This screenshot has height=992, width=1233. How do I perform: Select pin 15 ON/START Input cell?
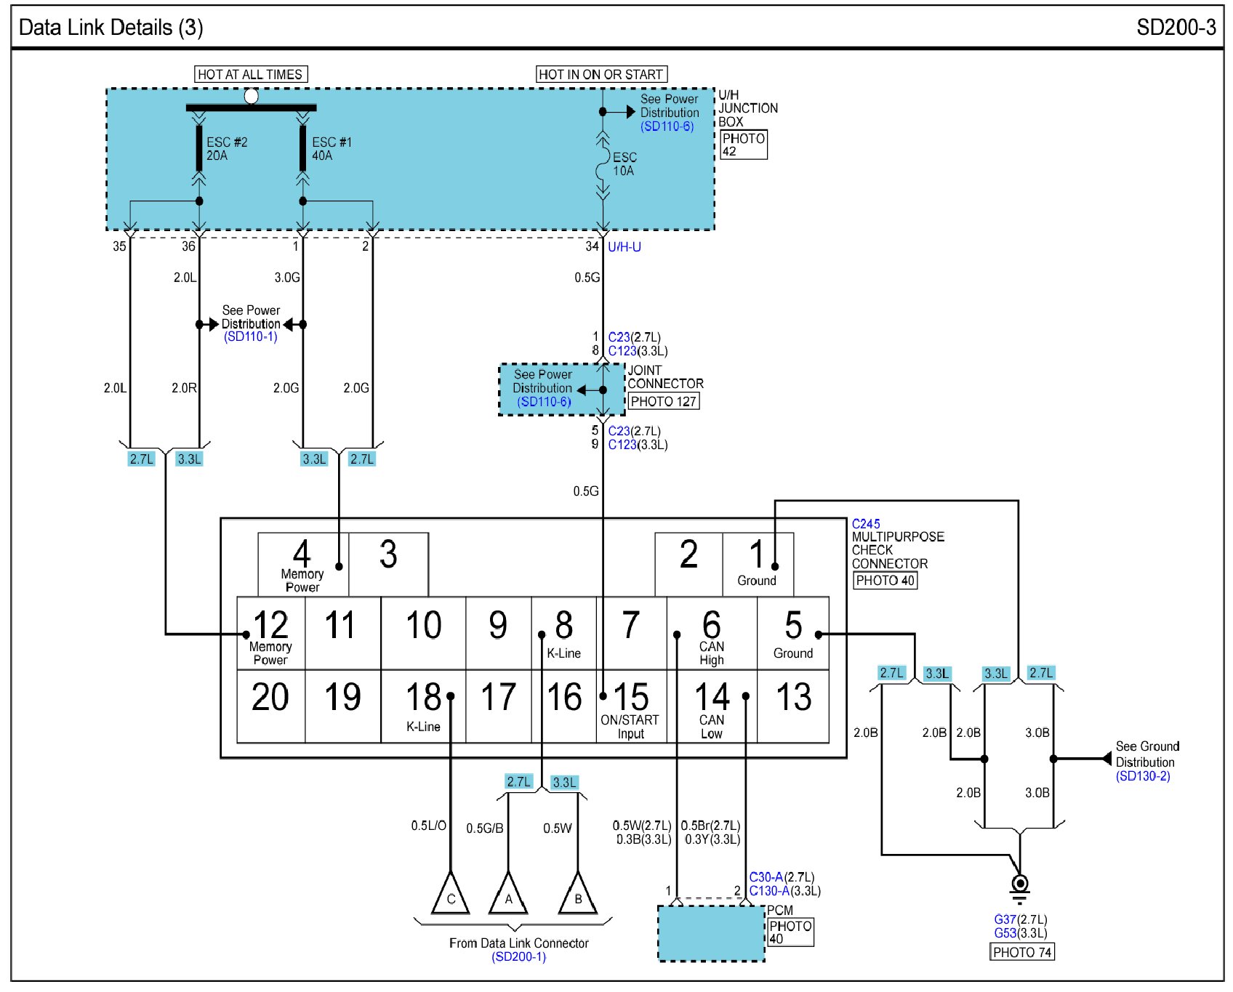(631, 706)
